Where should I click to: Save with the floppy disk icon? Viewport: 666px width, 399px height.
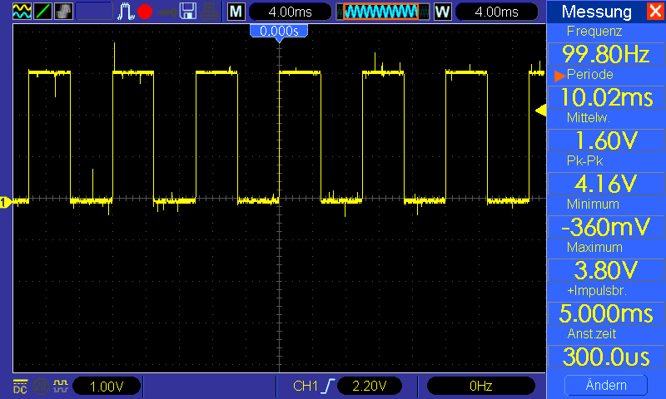tap(188, 12)
